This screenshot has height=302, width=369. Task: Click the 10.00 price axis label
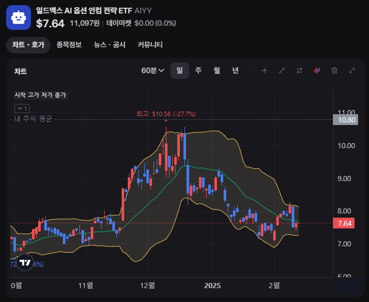pyautogui.click(x=346, y=146)
